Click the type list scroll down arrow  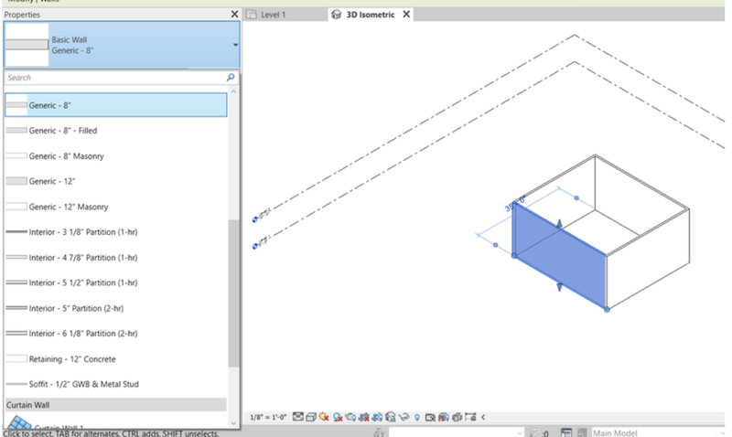pyautogui.click(x=233, y=423)
